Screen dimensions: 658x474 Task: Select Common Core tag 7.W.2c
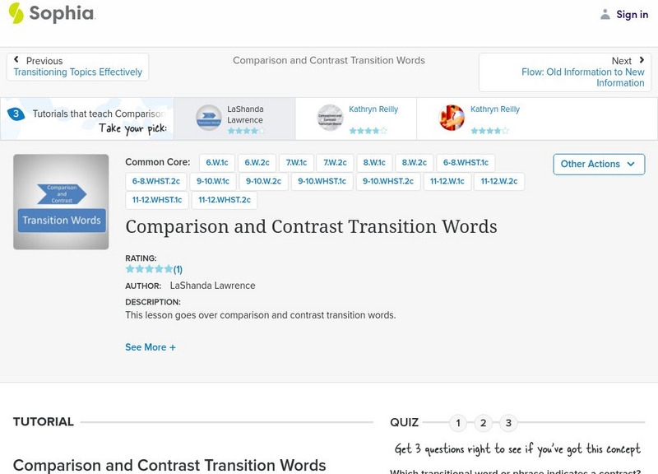point(335,162)
